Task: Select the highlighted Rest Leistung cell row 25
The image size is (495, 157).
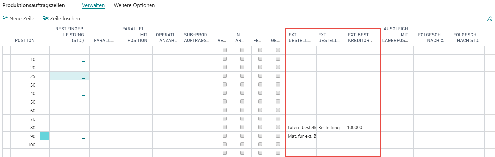Action: click(x=69, y=76)
